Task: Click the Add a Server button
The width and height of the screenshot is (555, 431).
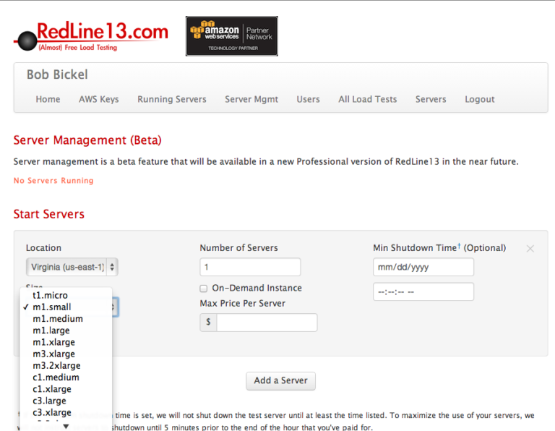Action: click(x=280, y=380)
